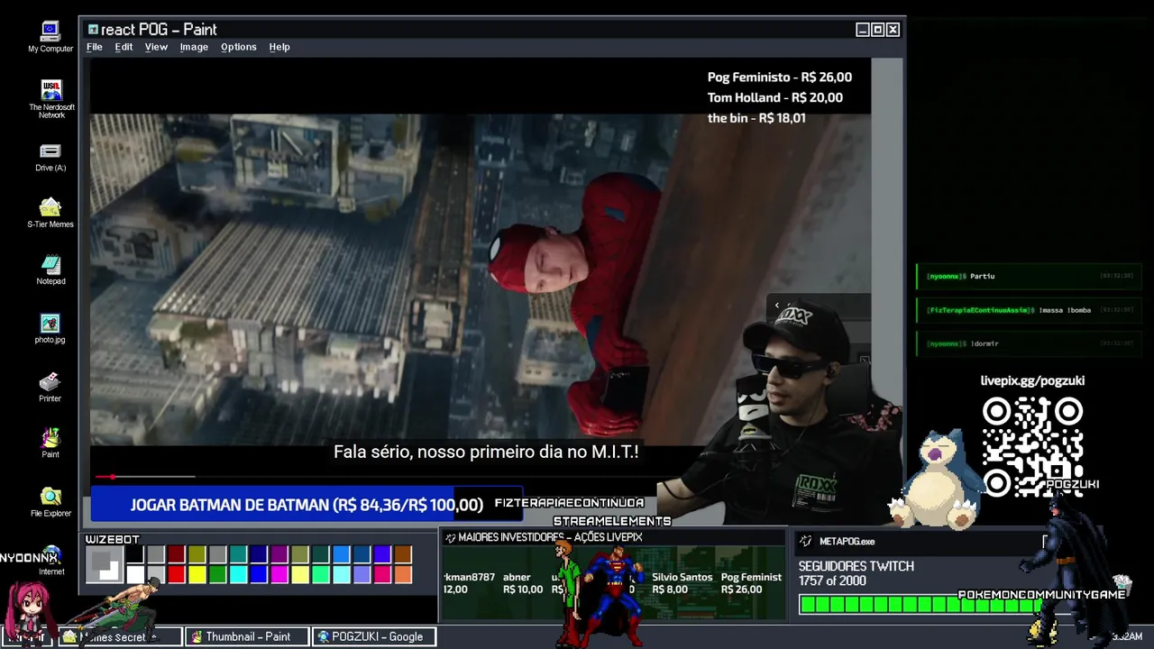Click the foreground/background color indicator box
Viewport: 1154px width, 649px height.
point(105,564)
